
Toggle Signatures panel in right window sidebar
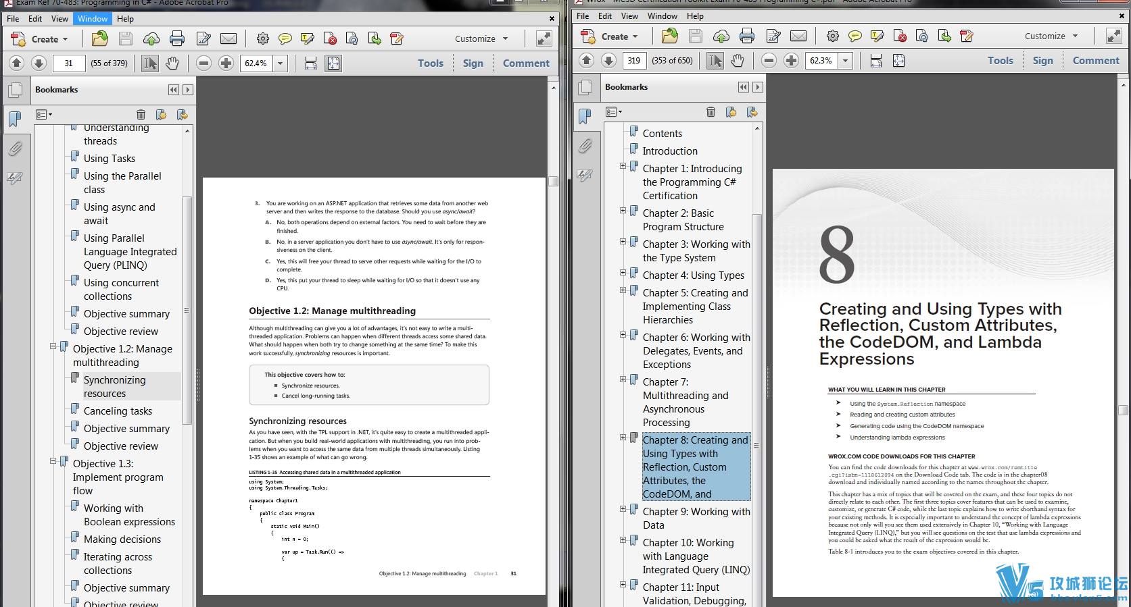click(585, 175)
